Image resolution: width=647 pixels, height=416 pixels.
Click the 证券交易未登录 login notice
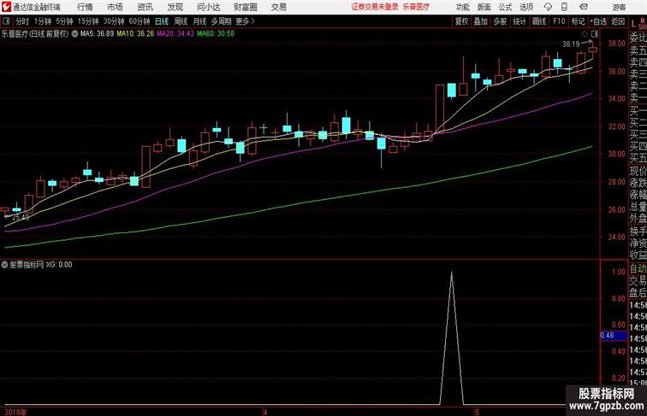pos(375,7)
